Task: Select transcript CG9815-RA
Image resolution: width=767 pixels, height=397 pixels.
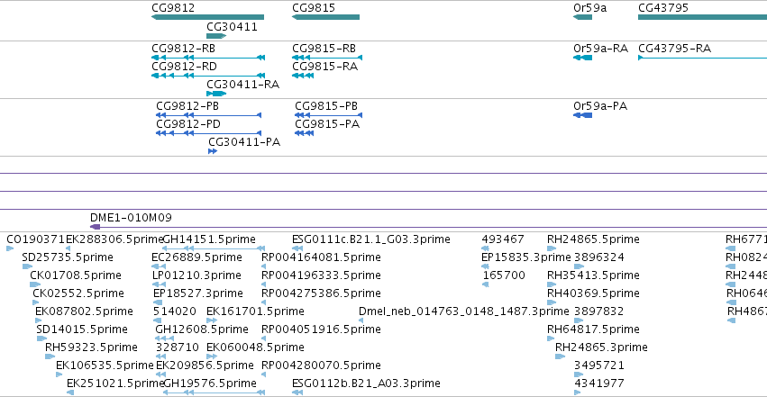Action: tap(303, 76)
